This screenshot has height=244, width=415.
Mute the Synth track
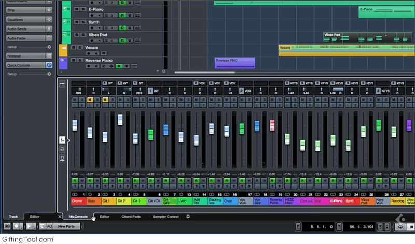pos(76,22)
